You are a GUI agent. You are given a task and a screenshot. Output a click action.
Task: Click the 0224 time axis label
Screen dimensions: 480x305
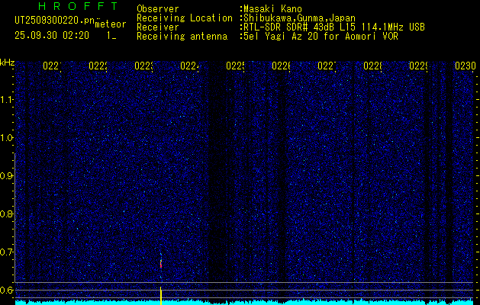(x=189, y=66)
